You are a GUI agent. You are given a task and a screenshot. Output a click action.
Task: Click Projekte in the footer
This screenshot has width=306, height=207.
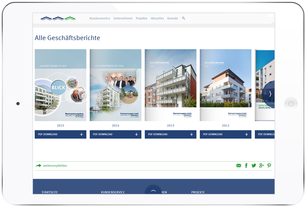pos(198,192)
